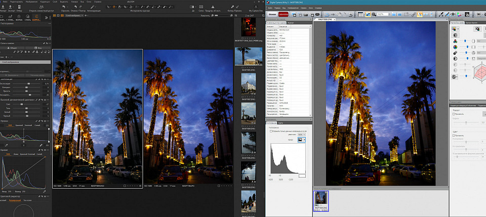Image resolution: width=486 pixels, height=217 pixels.
Task: Click the zoom magnifier in Digital Camera Utility
Action: point(374,14)
